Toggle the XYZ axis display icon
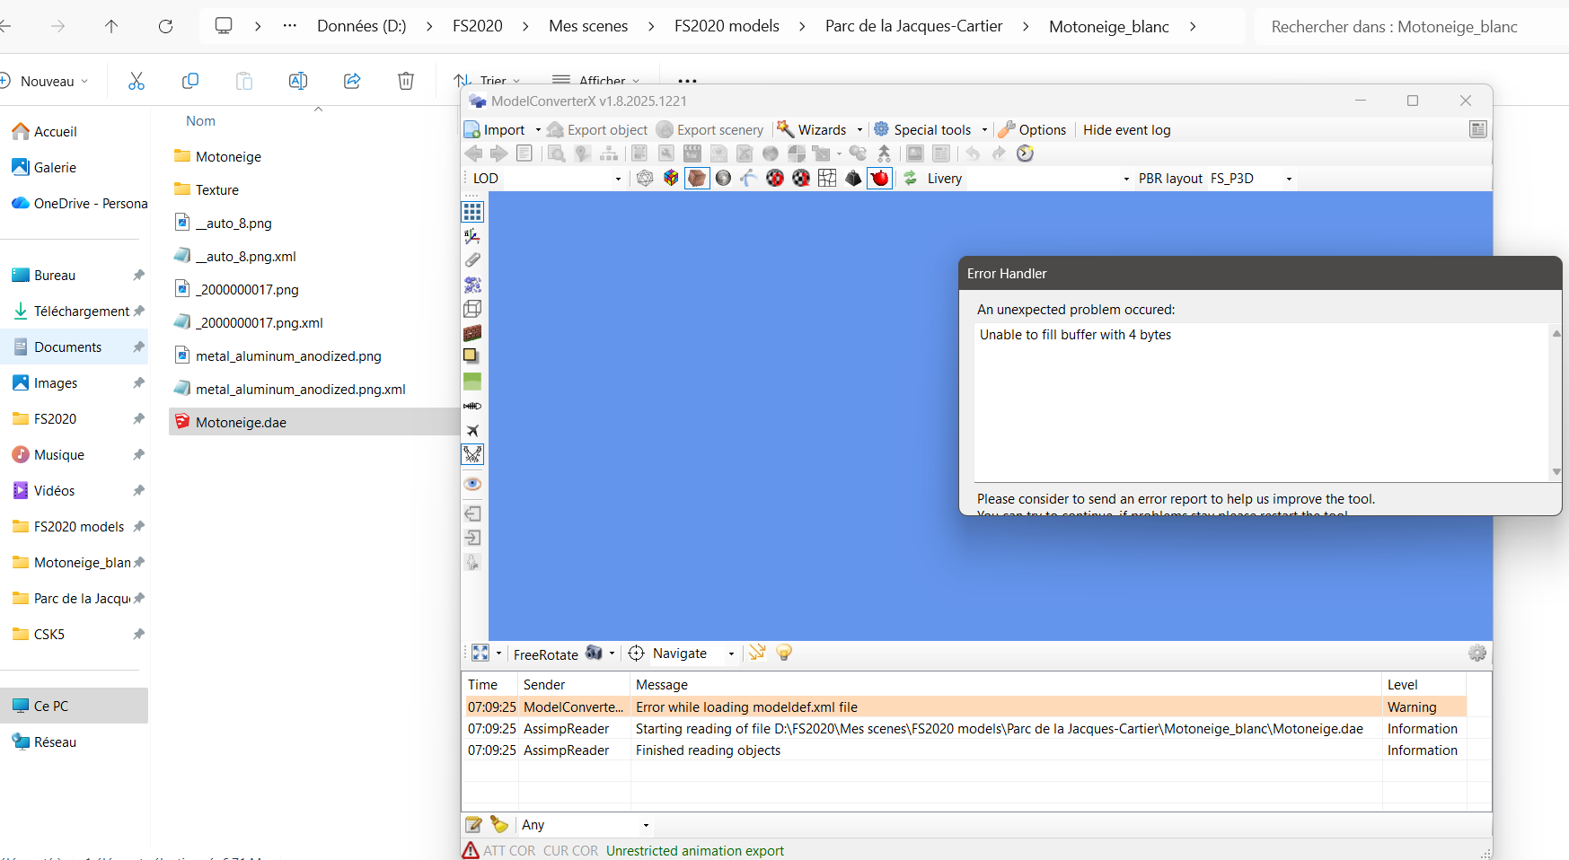Image resolution: width=1569 pixels, height=860 pixels. coord(472,236)
